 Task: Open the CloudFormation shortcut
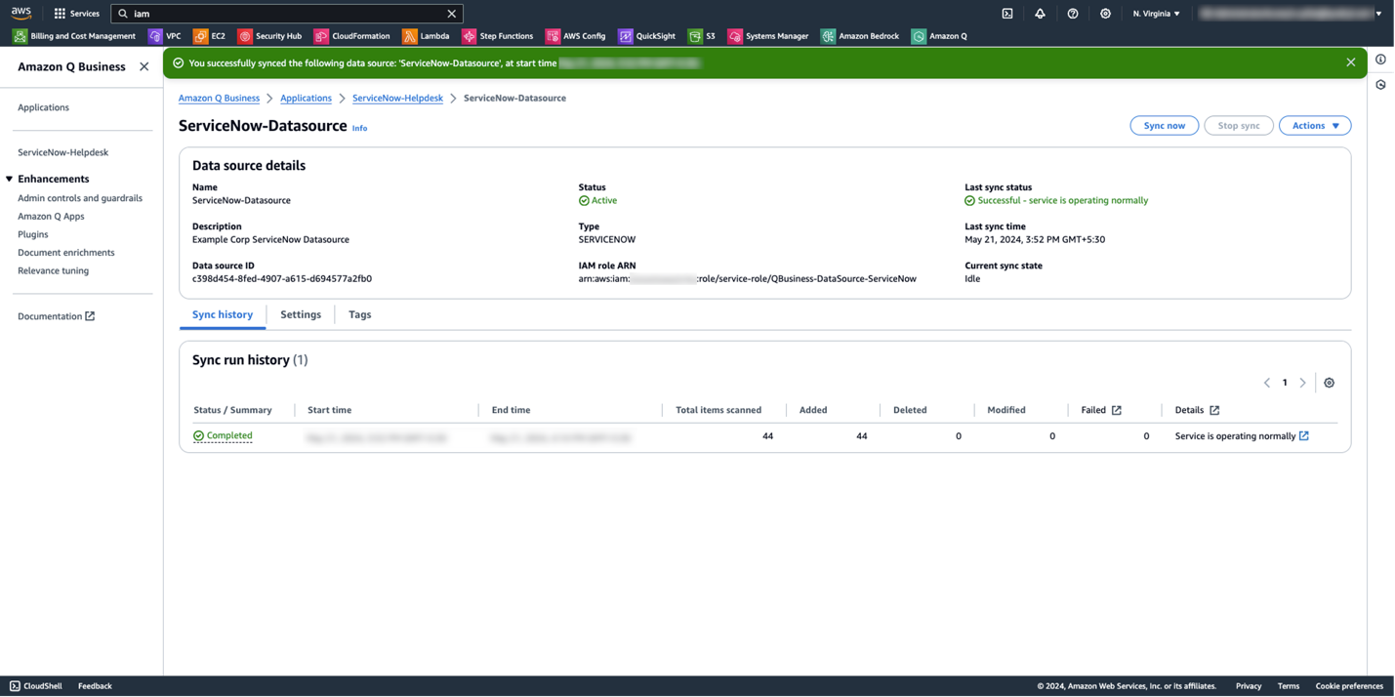tap(351, 36)
